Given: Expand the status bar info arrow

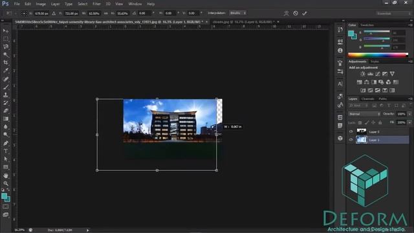Looking at the screenshot, I should click(88, 230).
